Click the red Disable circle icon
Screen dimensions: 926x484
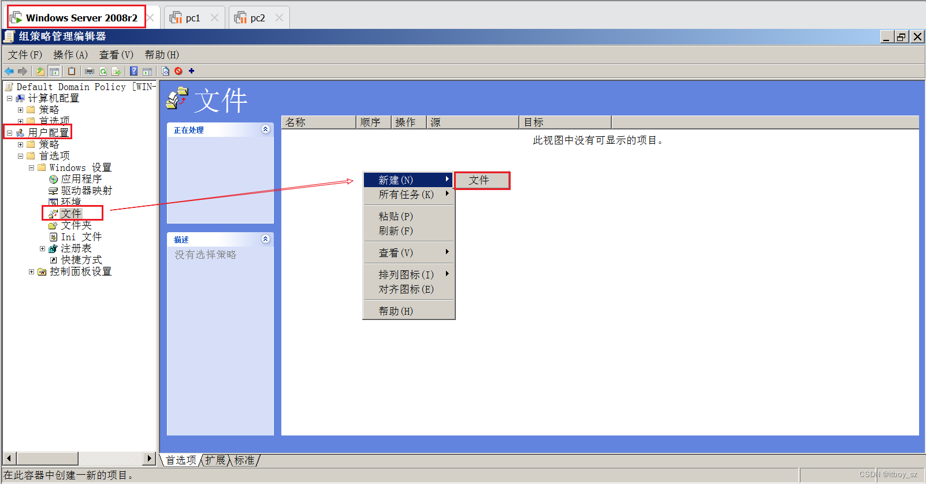pos(178,71)
